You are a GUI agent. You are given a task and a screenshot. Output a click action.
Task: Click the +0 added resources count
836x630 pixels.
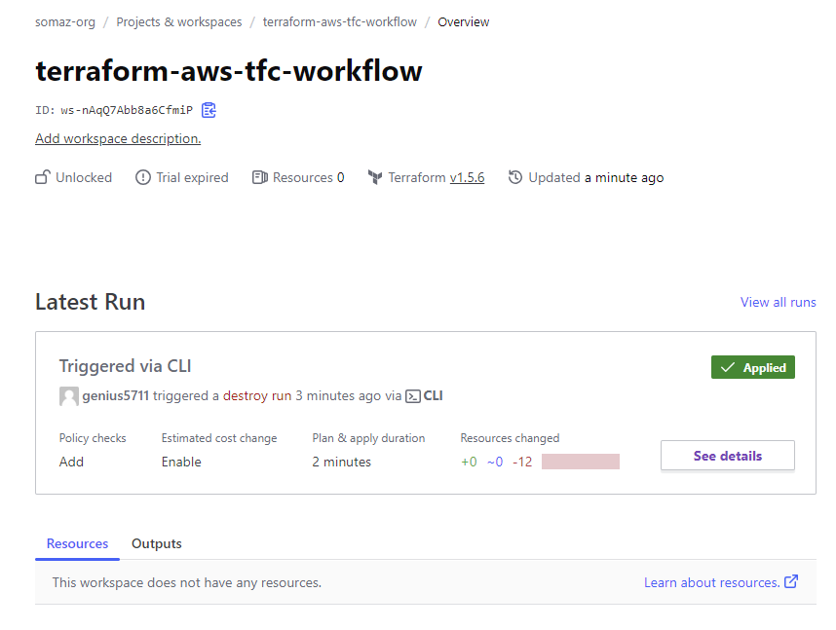click(470, 463)
